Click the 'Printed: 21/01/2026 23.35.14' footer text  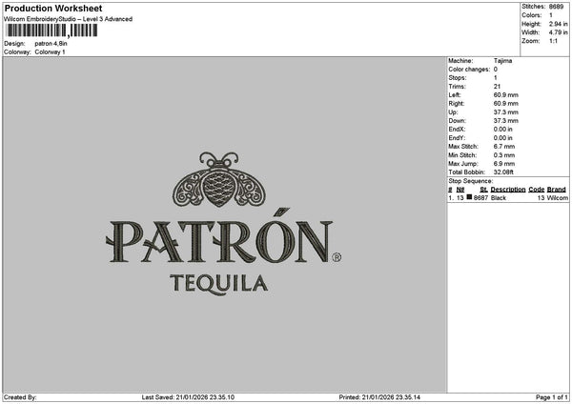[379, 397]
